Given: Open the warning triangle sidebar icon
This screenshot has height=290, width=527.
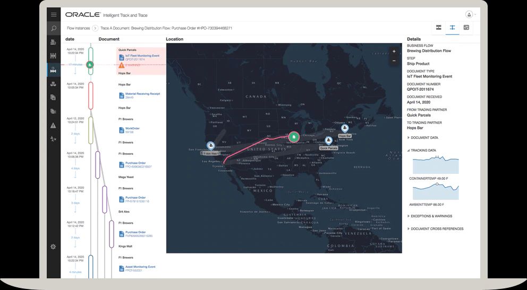Looking at the screenshot, I should click(53, 126).
